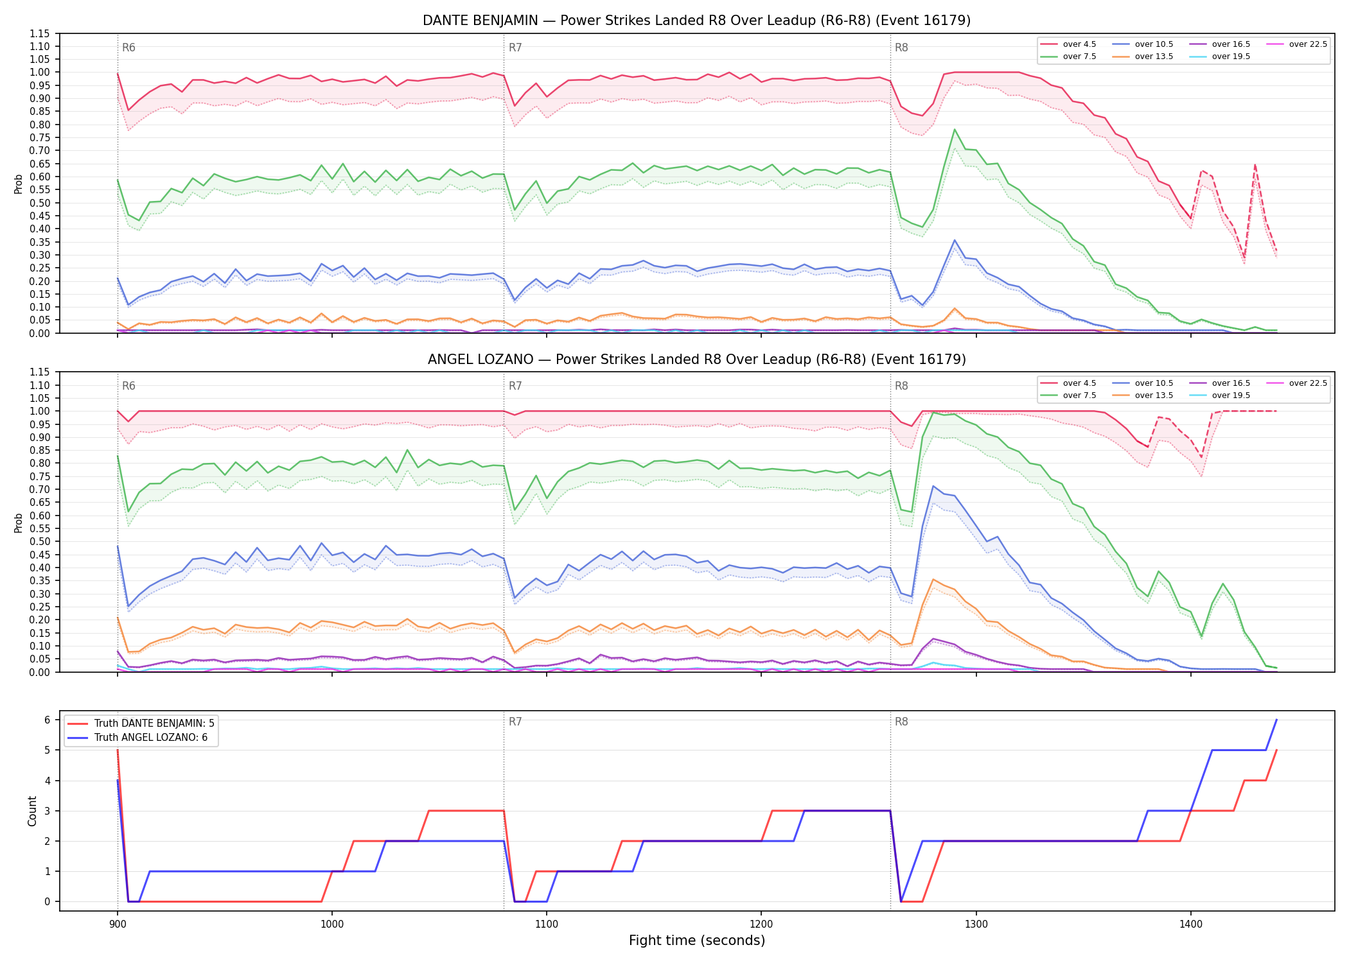Screen dimensions: 1349x963
Task: Click the 0.00 y-tick in Dante Benjamin chart
Action: 40,333
